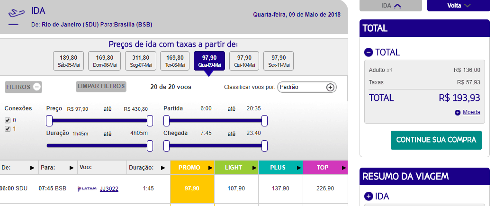Click the LIMPAR FILTROS button
Image resolution: width=495 pixels, height=206 pixels.
click(x=101, y=87)
